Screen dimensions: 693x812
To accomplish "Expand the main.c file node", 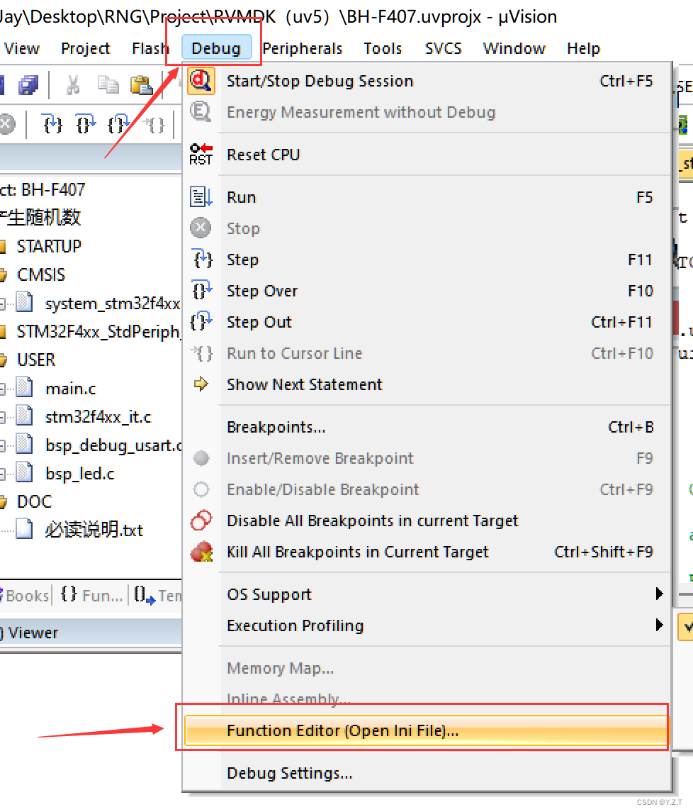I will (3, 389).
